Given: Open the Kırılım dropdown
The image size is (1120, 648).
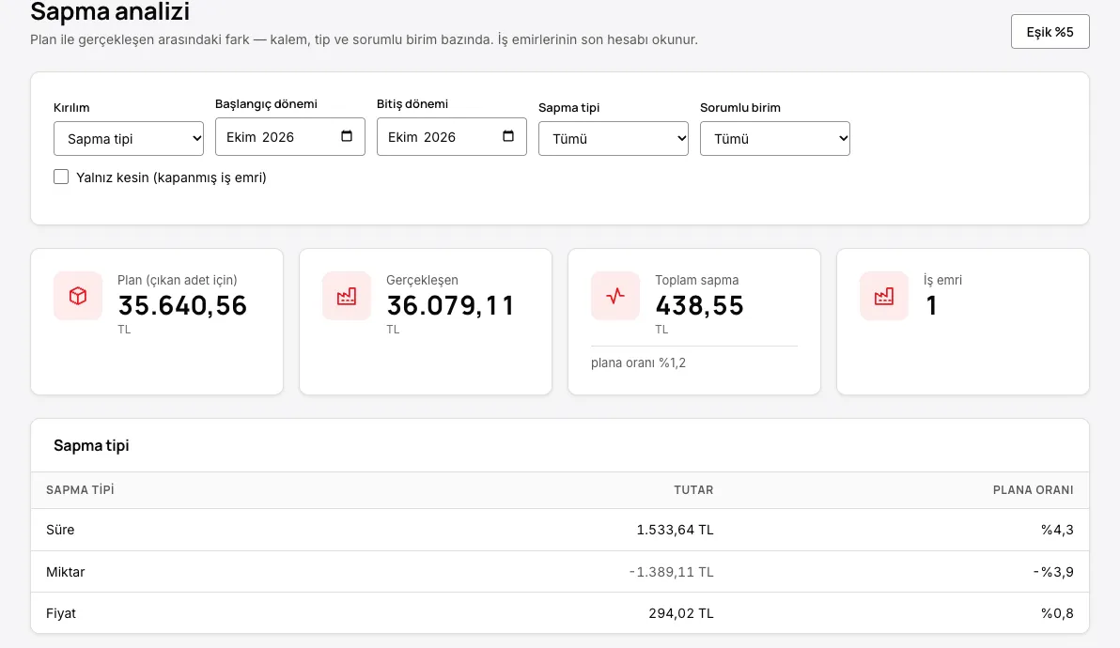Looking at the screenshot, I should [x=129, y=138].
